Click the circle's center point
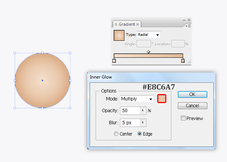This screenshot has height=162, width=227. tap(42, 80)
